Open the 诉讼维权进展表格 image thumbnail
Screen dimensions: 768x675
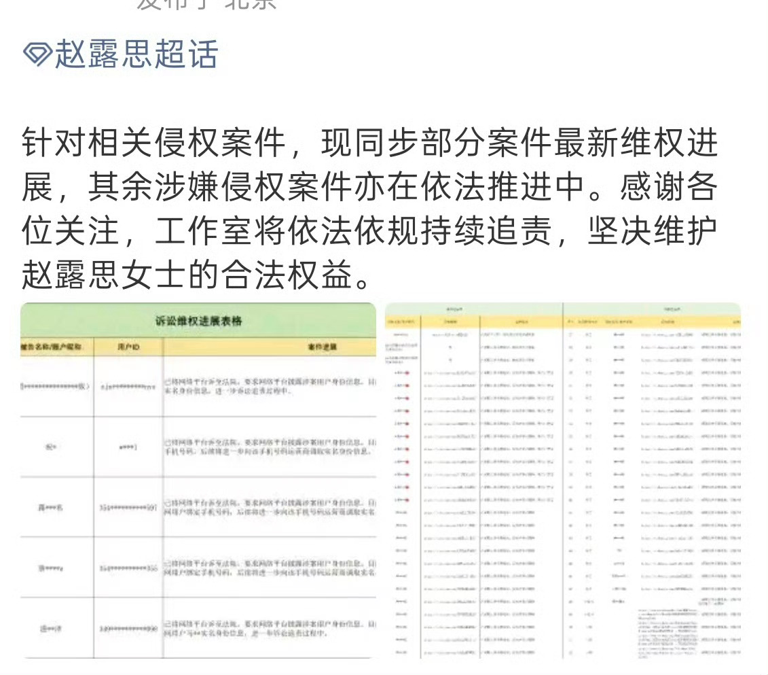click(198, 481)
